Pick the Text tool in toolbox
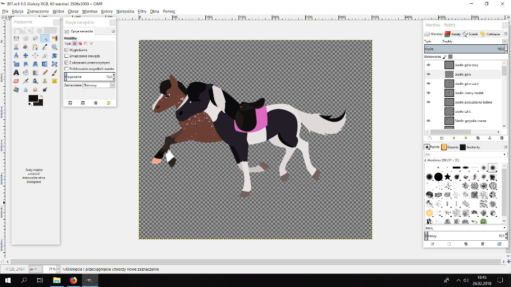The image size is (511, 287). [16, 72]
